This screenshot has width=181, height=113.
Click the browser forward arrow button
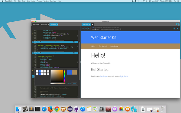tap(86, 29)
